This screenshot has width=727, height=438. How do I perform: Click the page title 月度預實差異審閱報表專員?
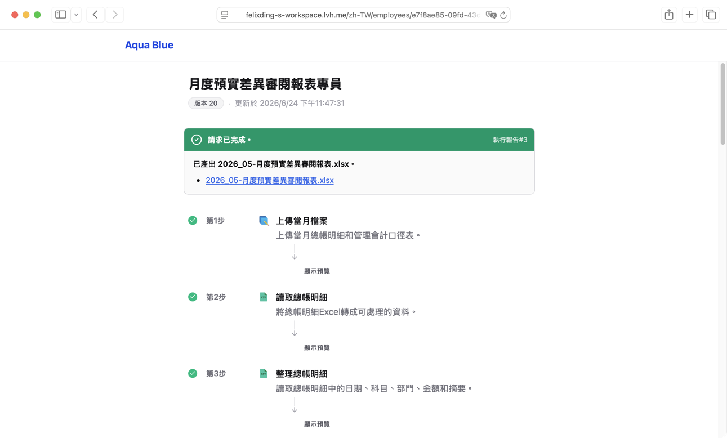click(265, 84)
